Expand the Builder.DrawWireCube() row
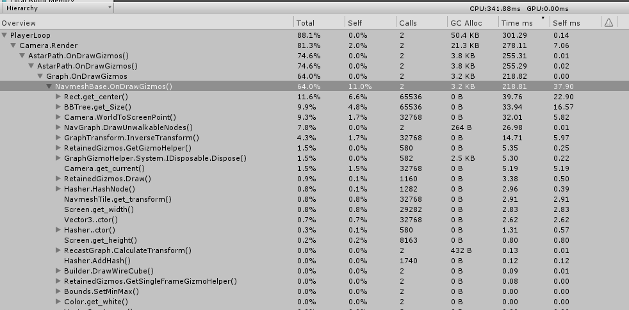The height and width of the screenshot is (310, 629). [x=58, y=271]
